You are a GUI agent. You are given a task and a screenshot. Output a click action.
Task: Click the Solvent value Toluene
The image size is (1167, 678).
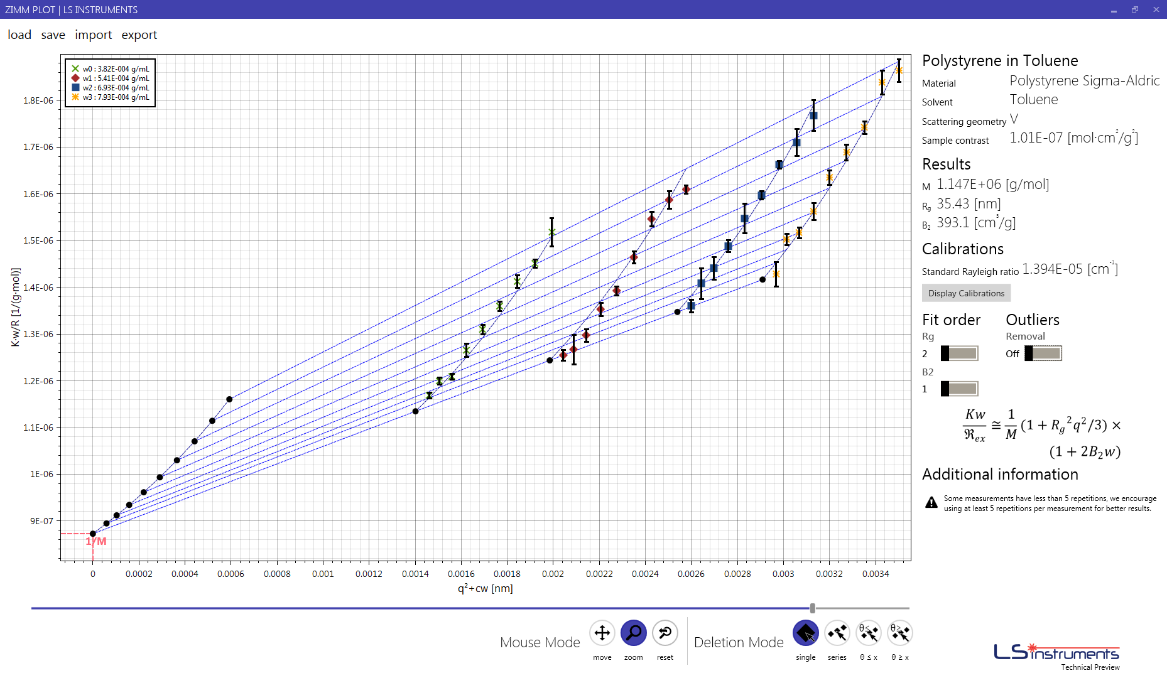pos(1034,100)
